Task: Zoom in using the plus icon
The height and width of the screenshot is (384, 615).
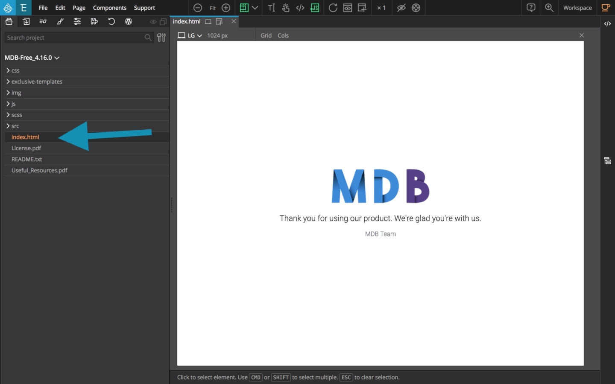Action: pos(226,8)
